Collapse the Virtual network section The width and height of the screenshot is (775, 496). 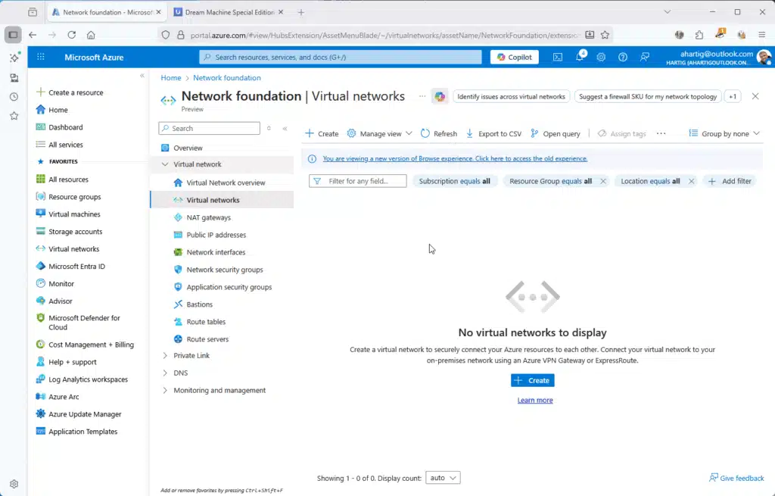pyautogui.click(x=165, y=164)
